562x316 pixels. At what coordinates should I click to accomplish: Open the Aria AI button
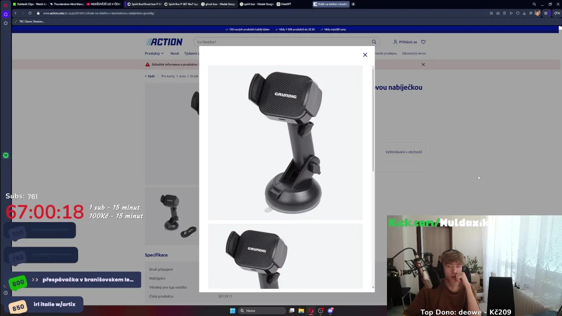[x=557, y=13]
